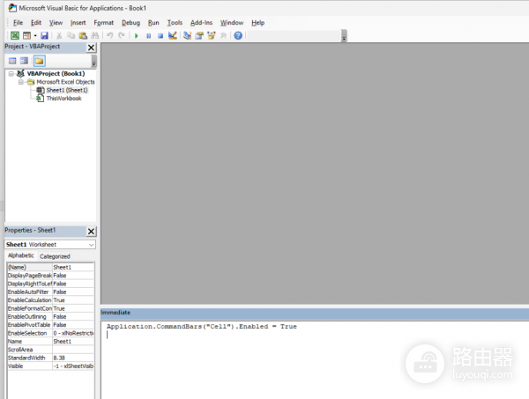Click the View Code icon in Project panel
This screenshot has width=529, height=399.
12,60
